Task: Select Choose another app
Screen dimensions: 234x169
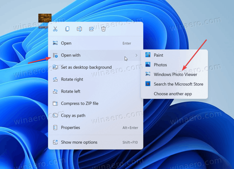Action: click(x=174, y=94)
